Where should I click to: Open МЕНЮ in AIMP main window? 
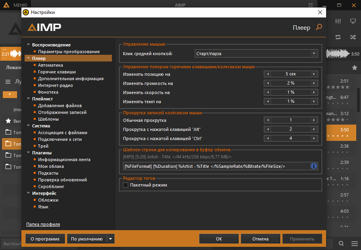(20, 5)
